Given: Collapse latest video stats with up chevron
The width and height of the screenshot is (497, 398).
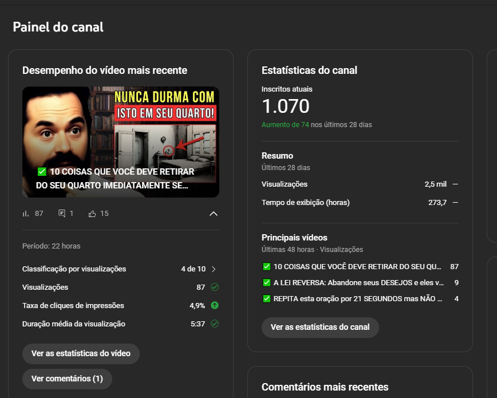Looking at the screenshot, I should [x=214, y=214].
